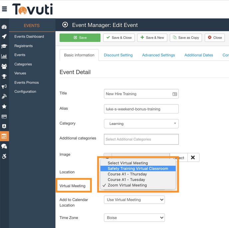
Task: Click the rocket sidebar icon
Action: pos(4,37)
